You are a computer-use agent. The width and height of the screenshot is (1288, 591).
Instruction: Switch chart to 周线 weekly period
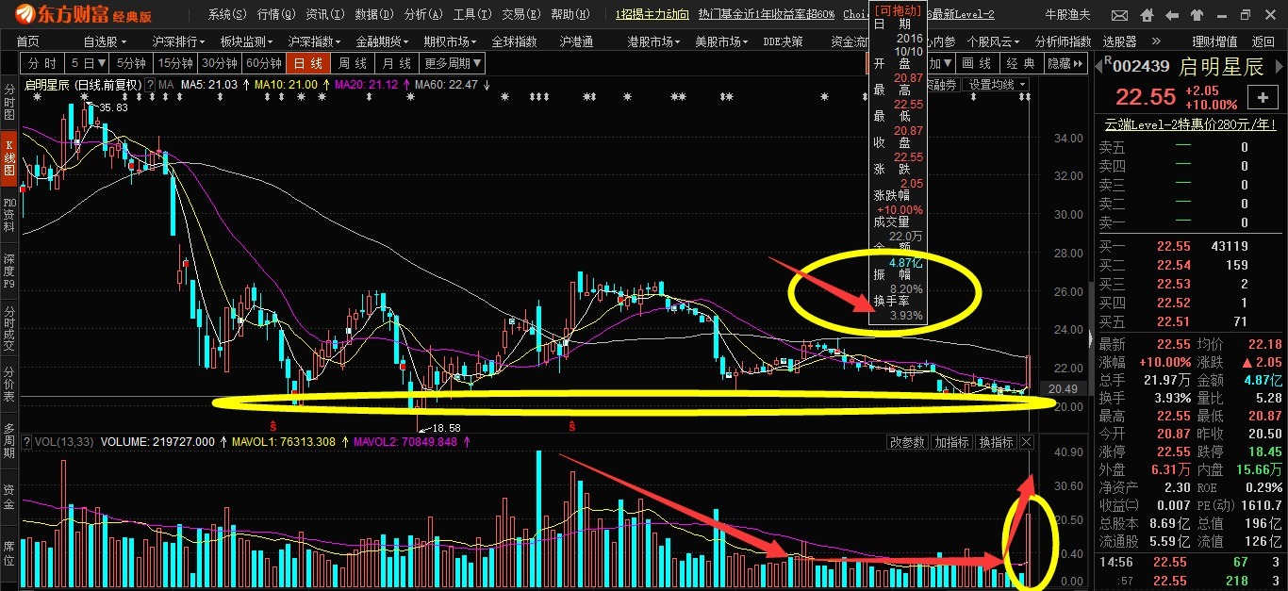(x=353, y=63)
